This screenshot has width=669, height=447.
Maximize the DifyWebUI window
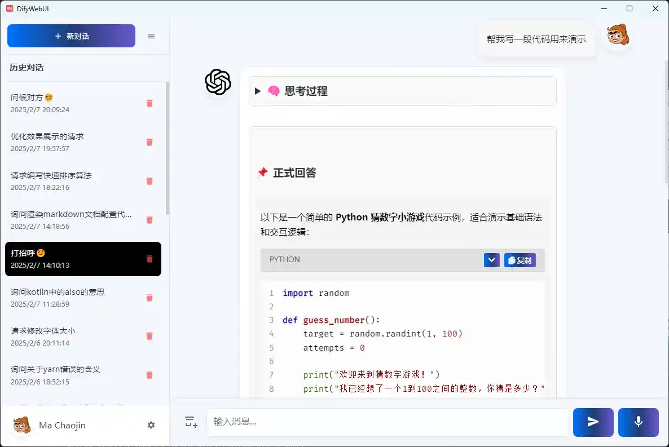630,8
